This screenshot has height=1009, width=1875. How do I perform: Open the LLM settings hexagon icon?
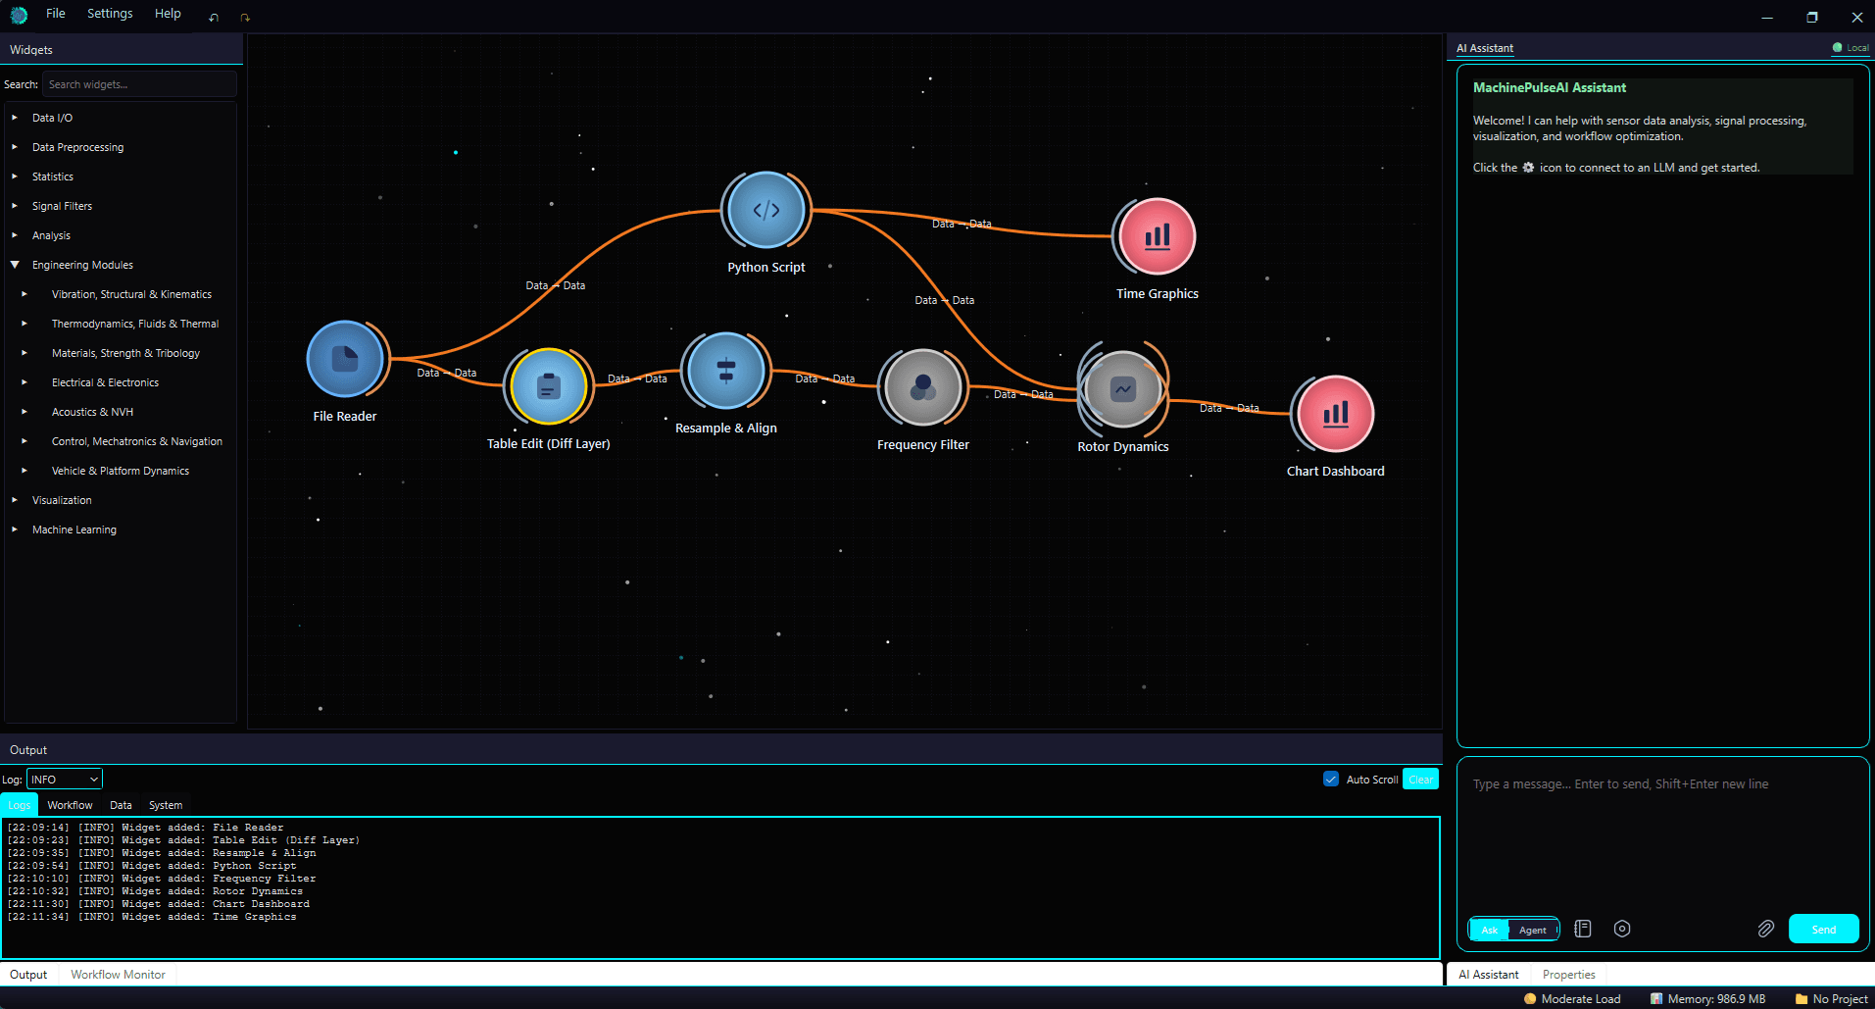1622,929
